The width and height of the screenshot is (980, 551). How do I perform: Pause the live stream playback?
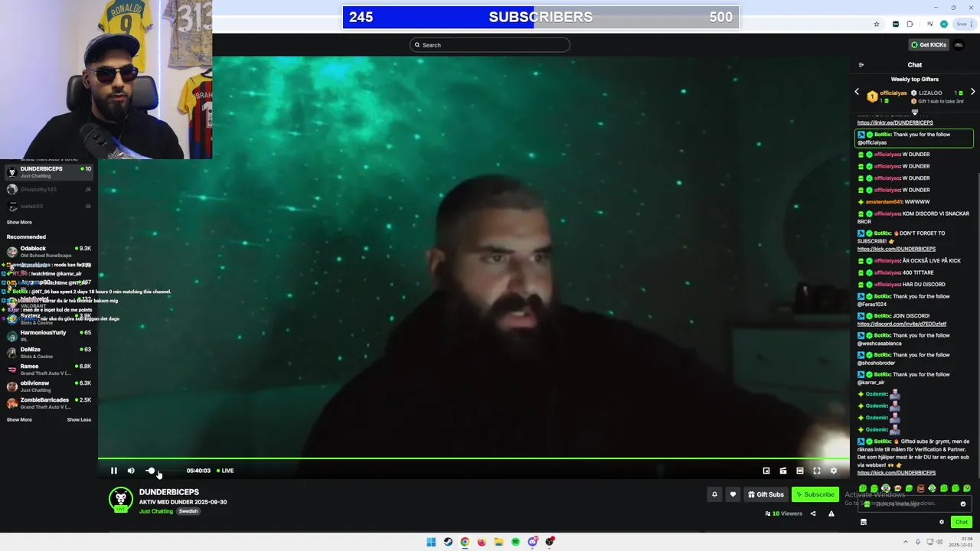114,471
